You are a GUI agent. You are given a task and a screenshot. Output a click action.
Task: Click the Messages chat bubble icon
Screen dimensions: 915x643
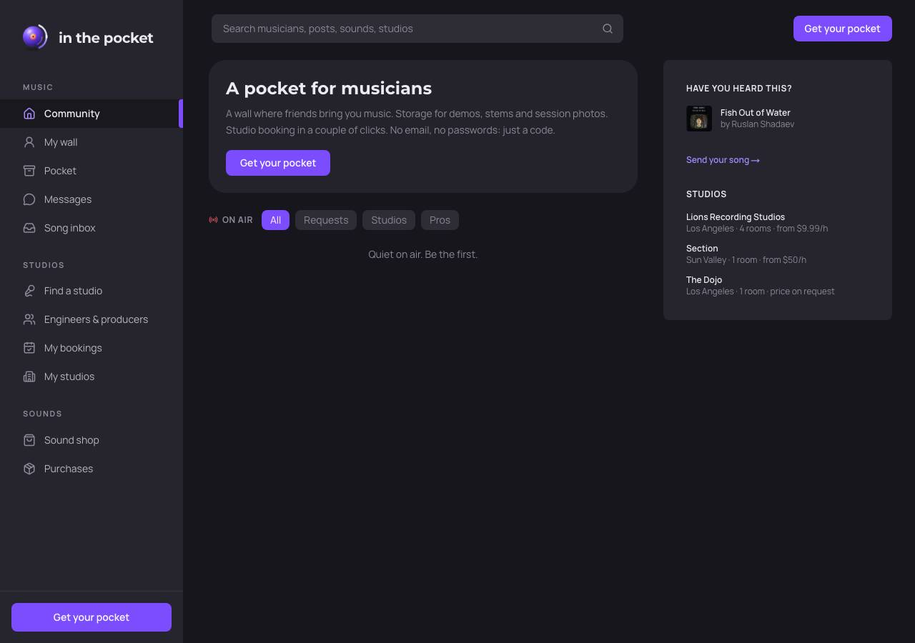coord(29,199)
